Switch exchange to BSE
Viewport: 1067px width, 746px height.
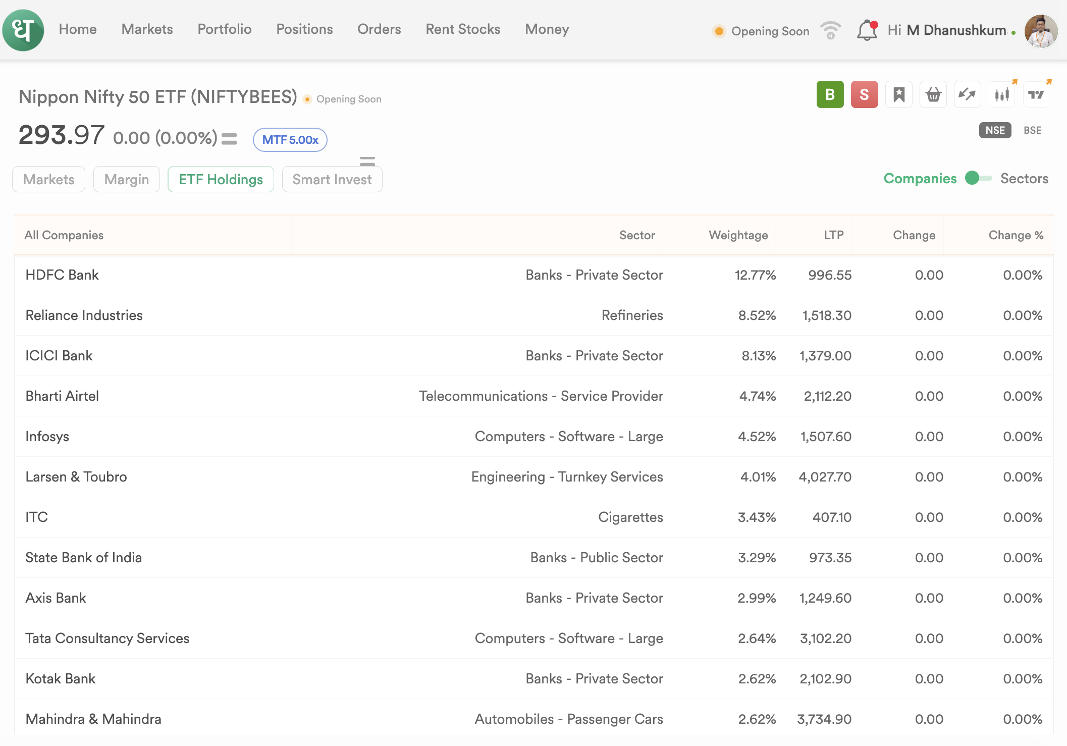tap(1032, 130)
